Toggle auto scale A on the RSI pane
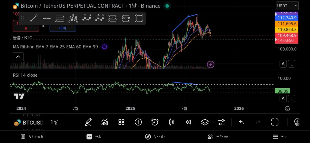The image size is (310, 143). pyautogui.click(x=283, y=98)
